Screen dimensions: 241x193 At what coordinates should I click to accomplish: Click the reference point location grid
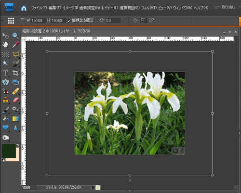point(11,21)
